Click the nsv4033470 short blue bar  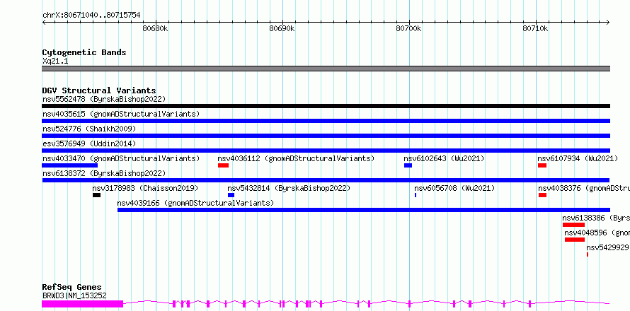click(70, 165)
